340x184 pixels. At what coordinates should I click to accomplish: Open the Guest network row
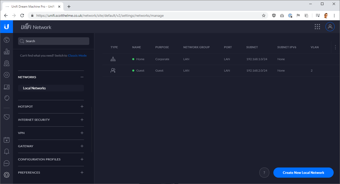click(140, 71)
